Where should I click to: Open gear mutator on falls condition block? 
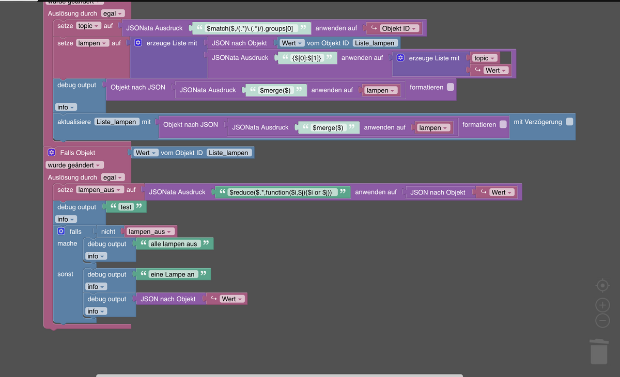coord(61,232)
